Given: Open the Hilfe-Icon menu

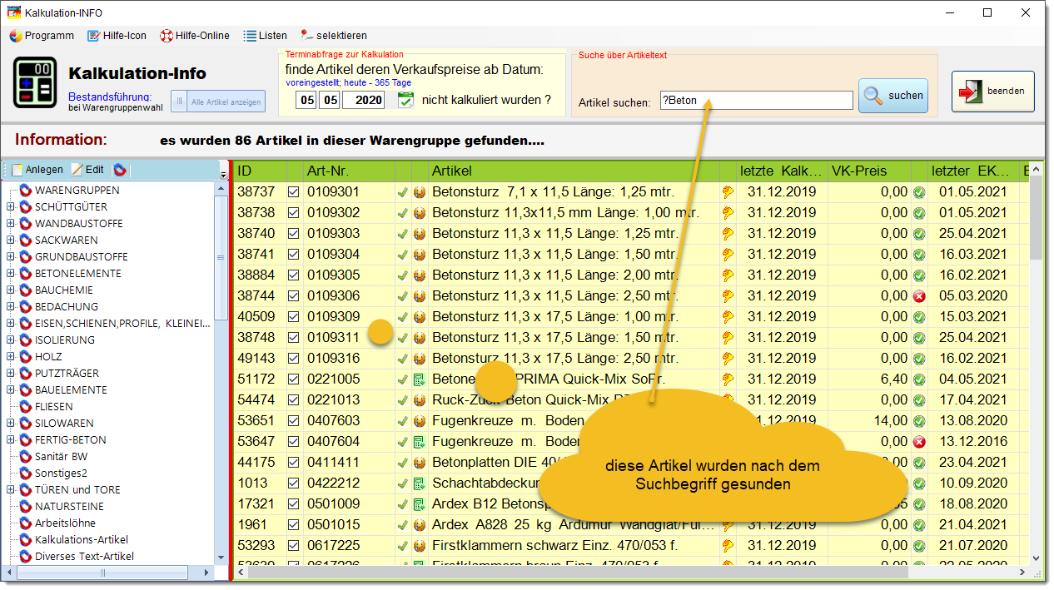Looking at the screenshot, I should [x=117, y=36].
